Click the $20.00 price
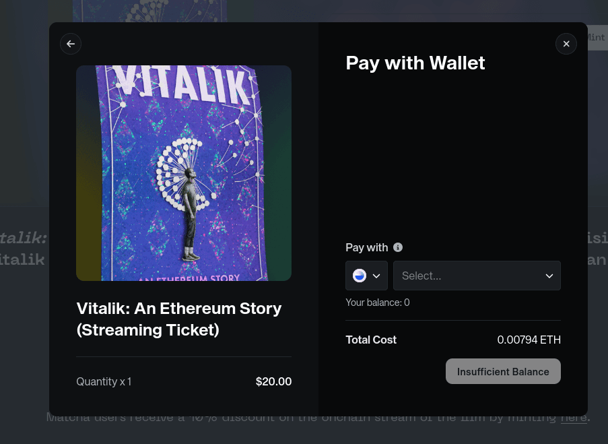This screenshot has height=444, width=608. pos(273,381)
